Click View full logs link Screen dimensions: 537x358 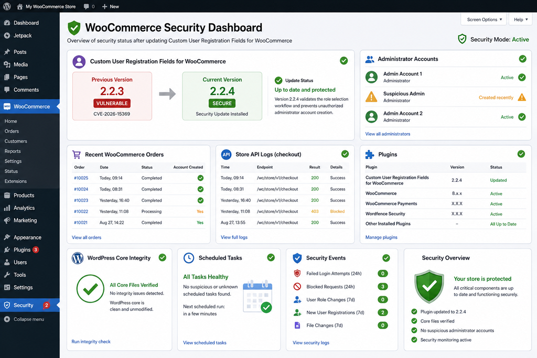(x=234, y=237)
